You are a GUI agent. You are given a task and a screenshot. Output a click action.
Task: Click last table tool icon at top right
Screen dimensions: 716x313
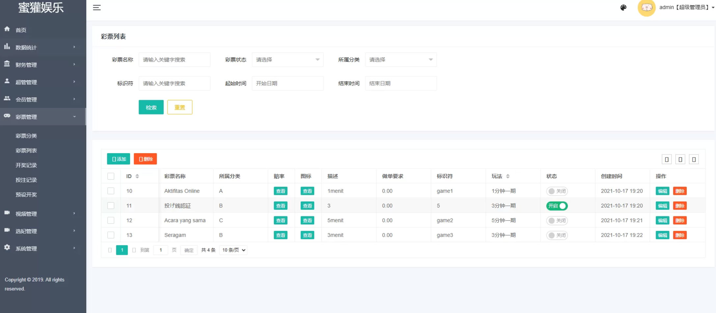pos(694,159)
